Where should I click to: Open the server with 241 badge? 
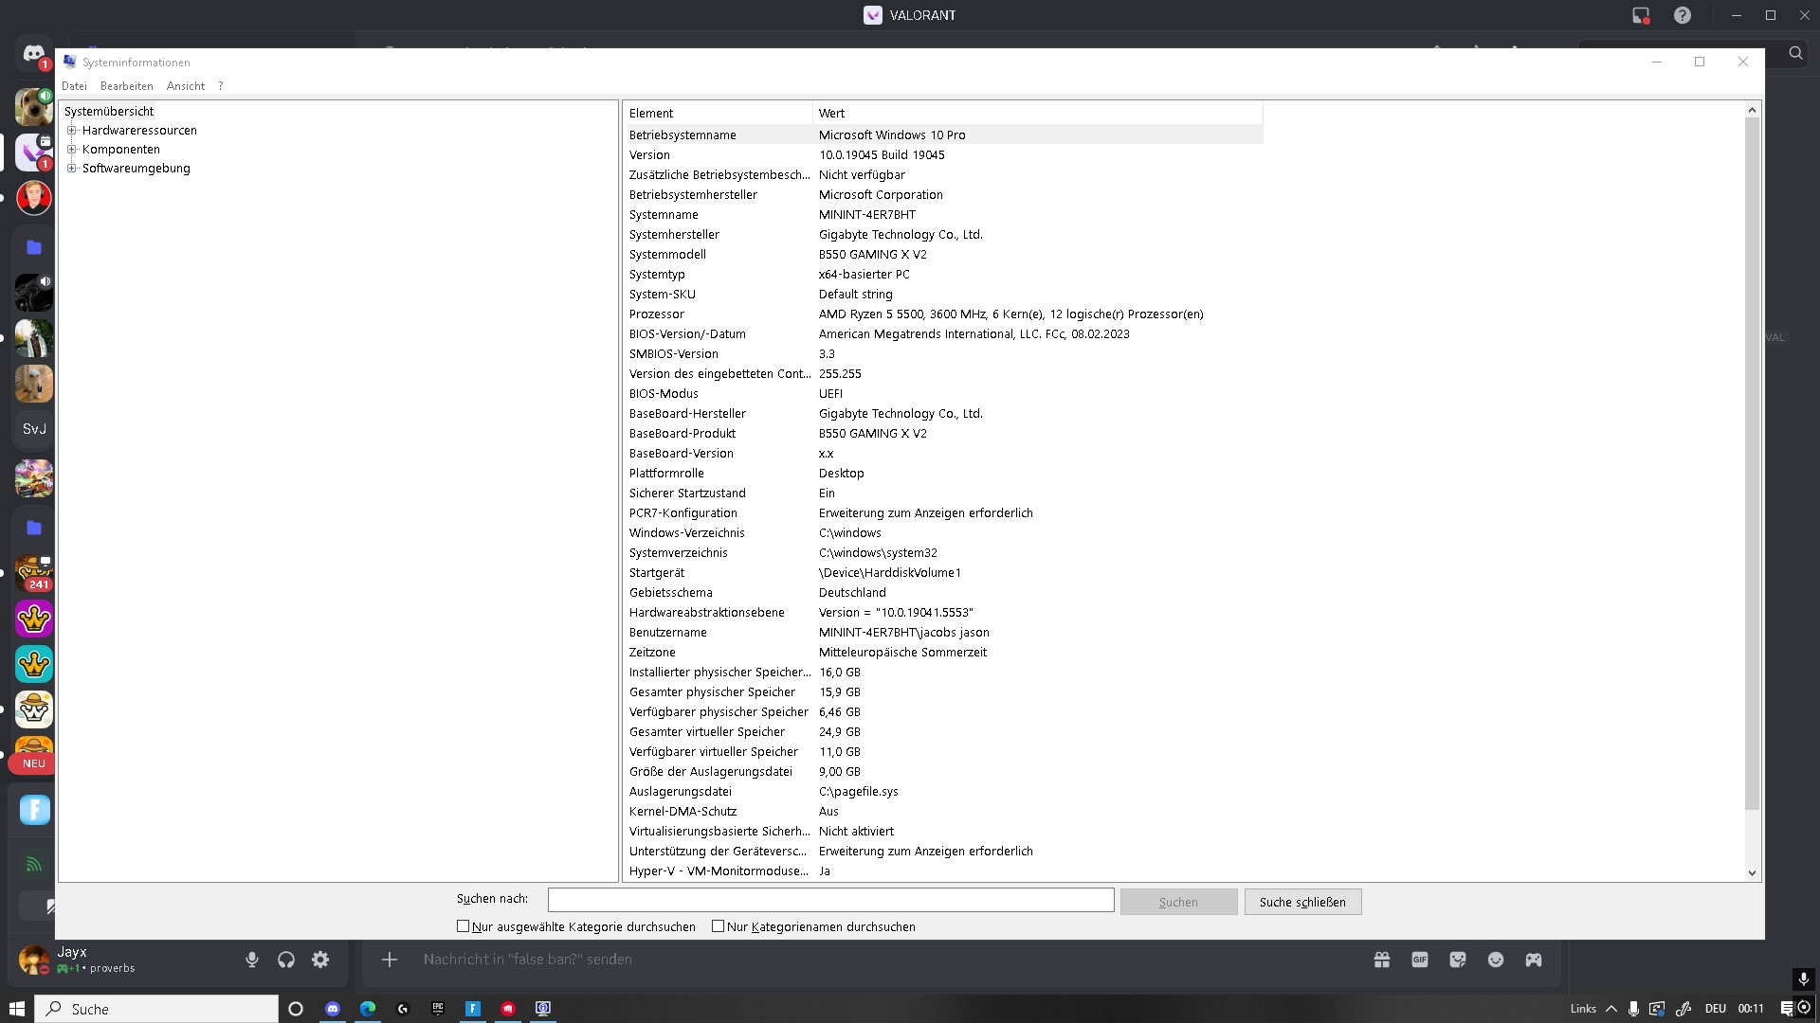pos(34,573)
